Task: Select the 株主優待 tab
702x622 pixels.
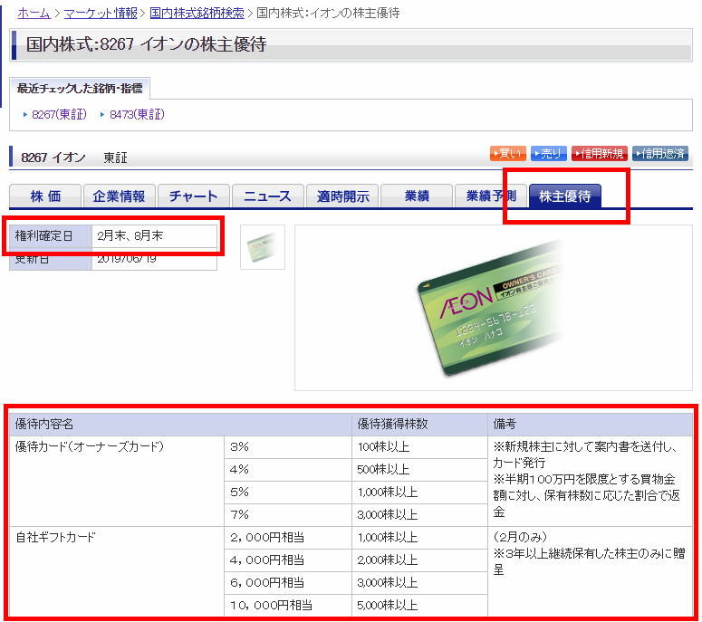Action: coord(565,196)
